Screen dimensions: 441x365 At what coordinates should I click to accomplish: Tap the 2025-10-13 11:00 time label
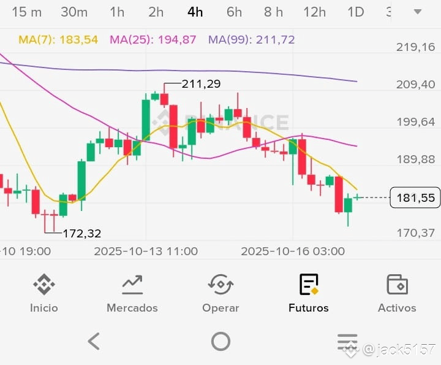[x=146, y=252]
